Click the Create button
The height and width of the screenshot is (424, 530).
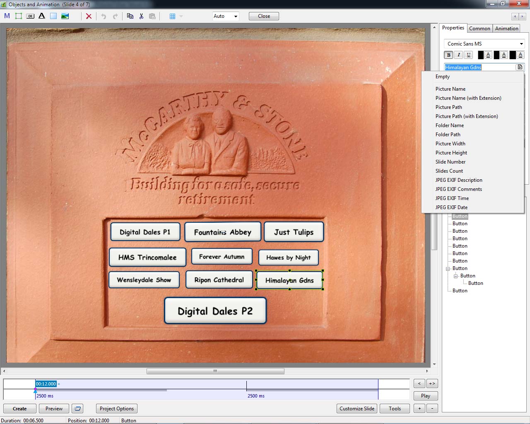pyautogui.click(x=19, y=409)
